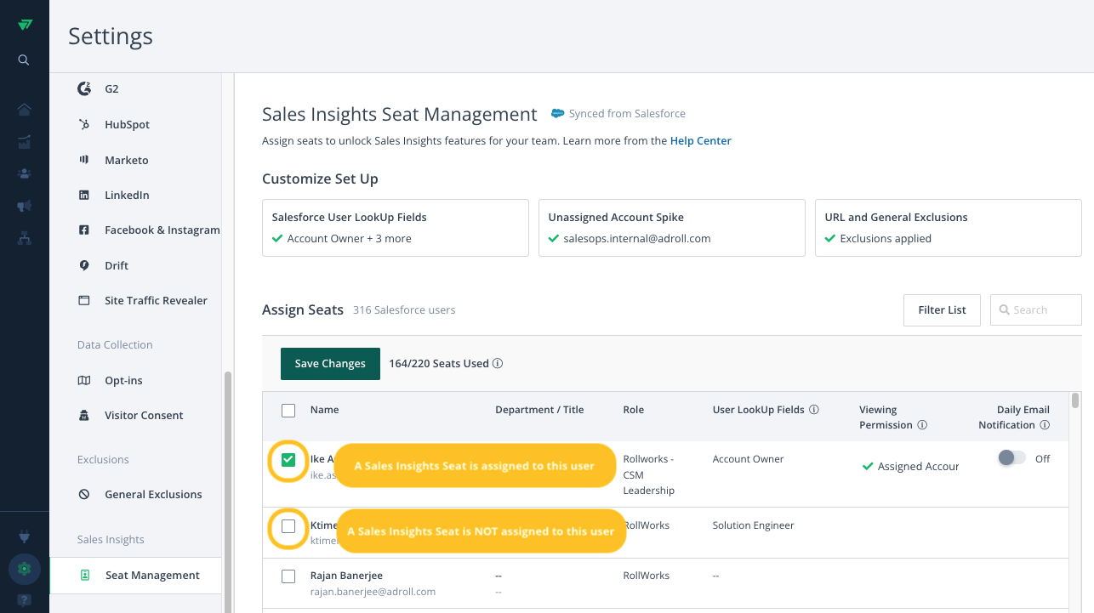The height and width of the screenshot is (613, 1094).
Task: Click the Facebook logo icon
Action: coord(84,230)
